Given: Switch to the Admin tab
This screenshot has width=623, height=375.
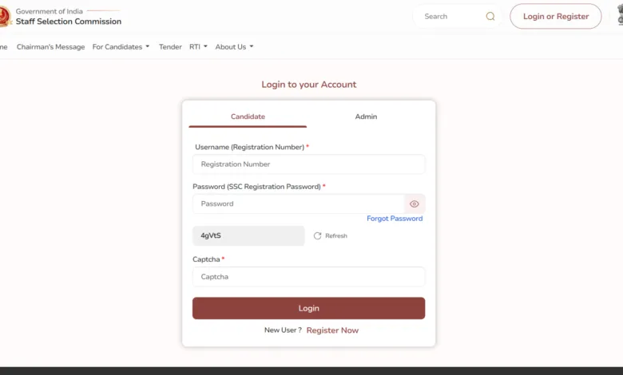Looking at the screenshot, I should point(366,116).
